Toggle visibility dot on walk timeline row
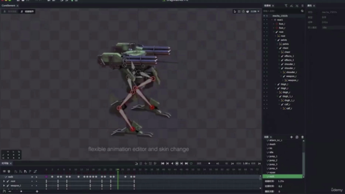 32,177
